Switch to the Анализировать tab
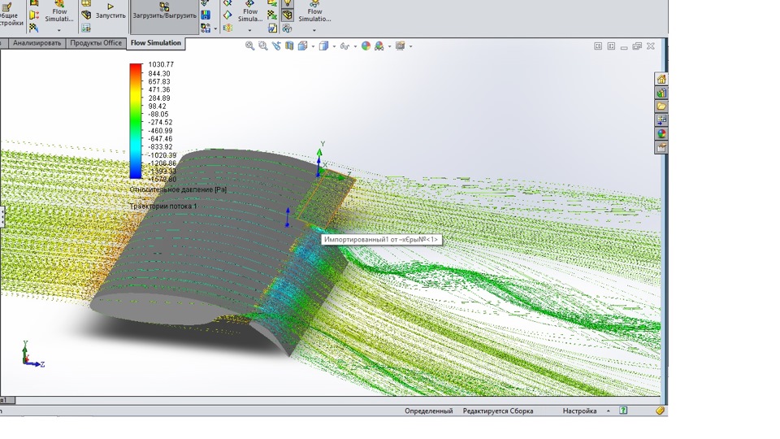 coord(37,43)
